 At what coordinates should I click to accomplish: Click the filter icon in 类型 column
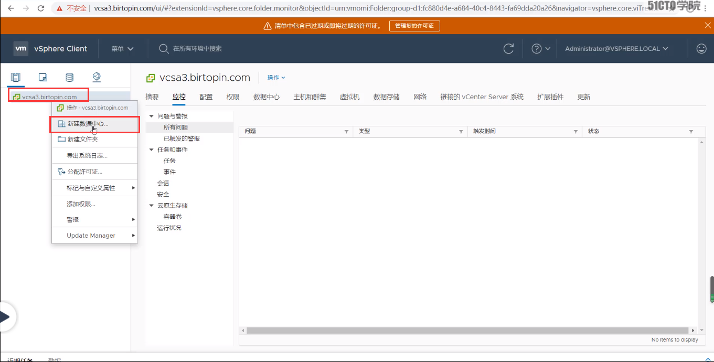click(461, 132)
